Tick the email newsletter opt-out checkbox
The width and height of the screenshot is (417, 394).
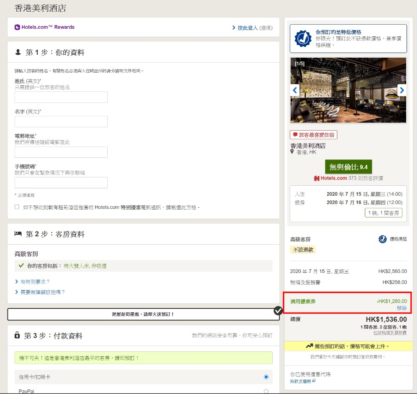click(x=17, y=207)
